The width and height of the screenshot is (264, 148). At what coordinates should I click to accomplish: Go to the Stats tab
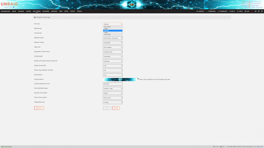(x=73, y=11)
